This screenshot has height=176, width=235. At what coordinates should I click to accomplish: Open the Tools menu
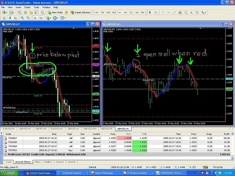(36, 8)
